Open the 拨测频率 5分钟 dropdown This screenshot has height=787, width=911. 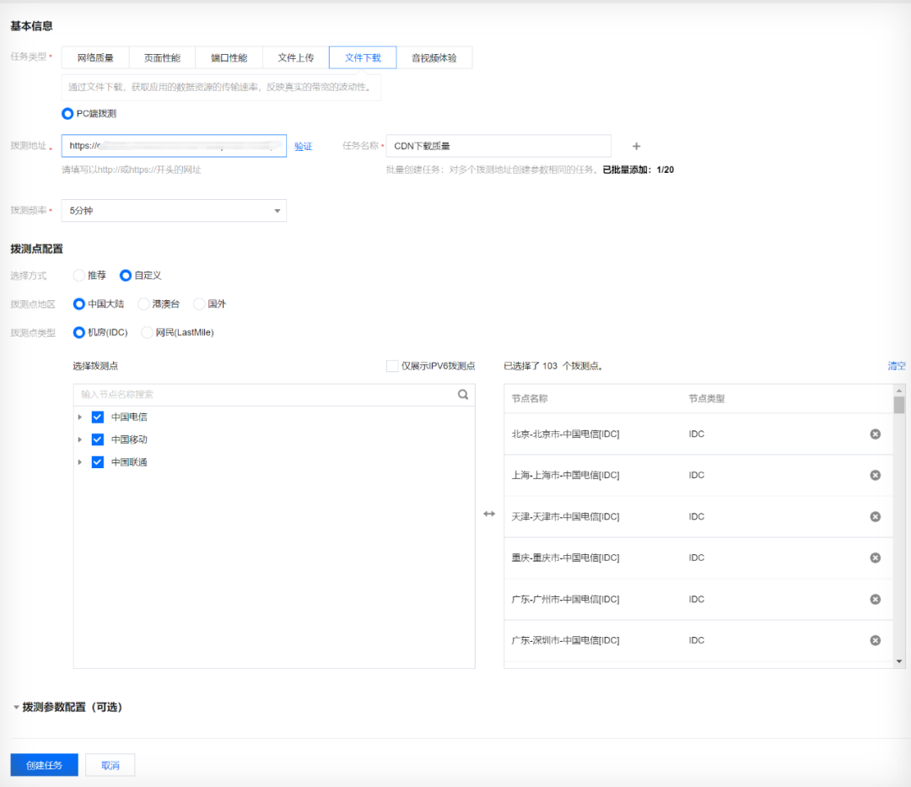tap(174, 211)
